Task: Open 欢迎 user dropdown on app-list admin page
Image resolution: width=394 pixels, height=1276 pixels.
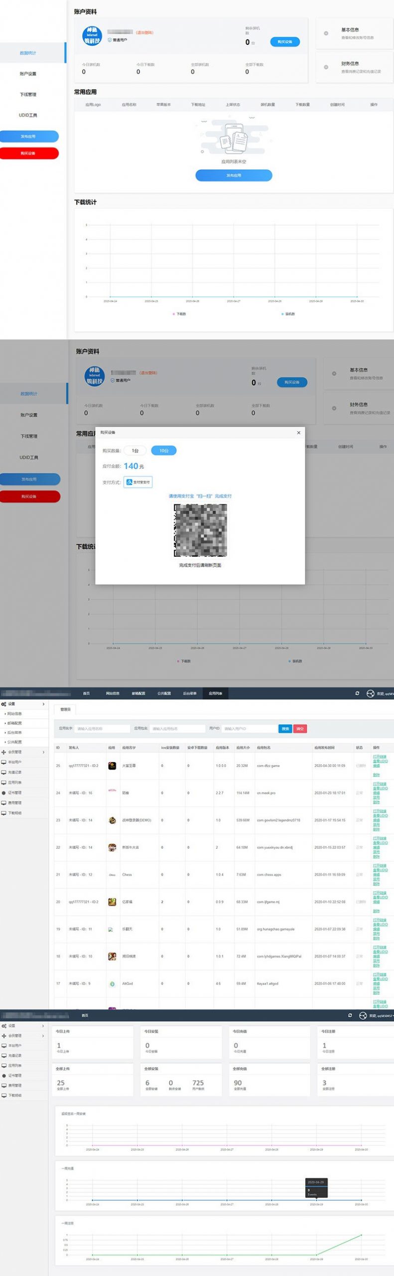Action: point(385,693)
